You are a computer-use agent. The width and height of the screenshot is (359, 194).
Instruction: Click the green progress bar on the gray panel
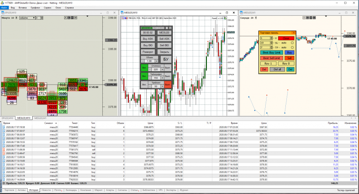pos(147,28)
